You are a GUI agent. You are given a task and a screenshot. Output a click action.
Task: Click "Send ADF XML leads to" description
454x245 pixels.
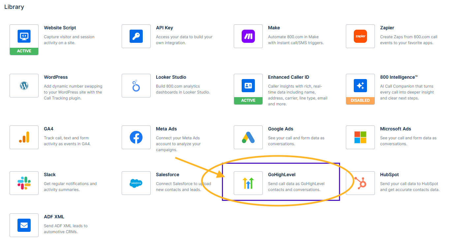[66, 226]
